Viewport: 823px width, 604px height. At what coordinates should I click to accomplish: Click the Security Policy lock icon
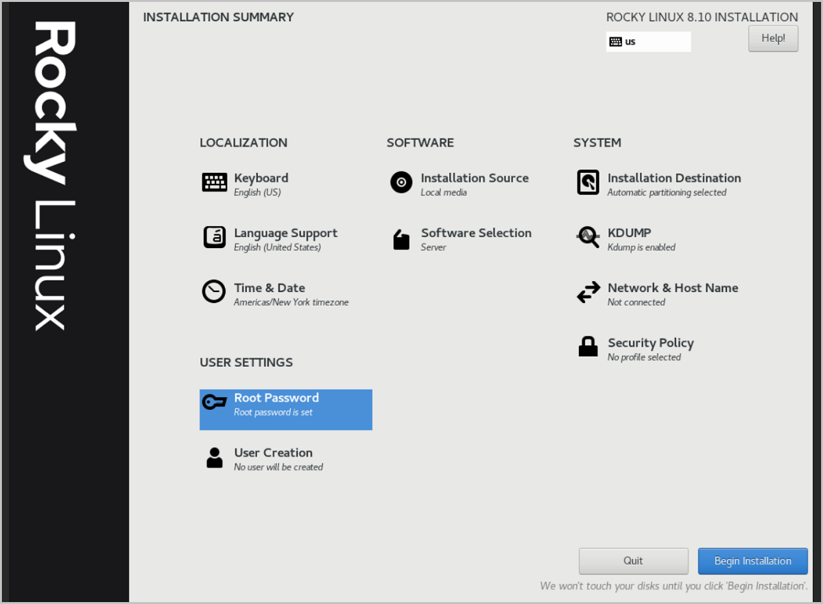588,347
